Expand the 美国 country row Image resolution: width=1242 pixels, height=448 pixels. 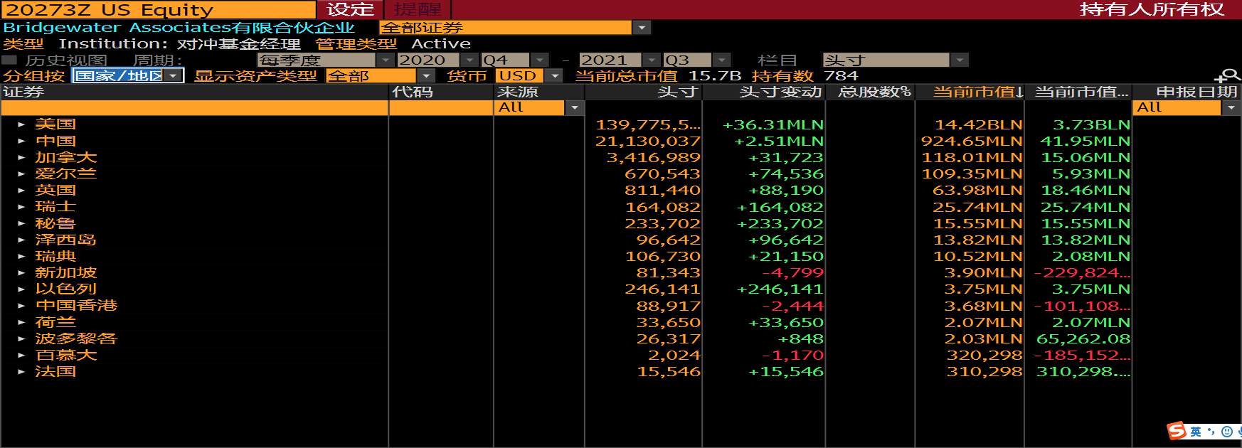point(21,124)
